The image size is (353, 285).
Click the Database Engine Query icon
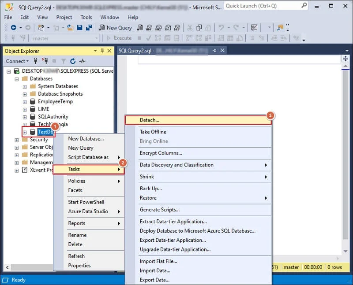coord(140,28)
